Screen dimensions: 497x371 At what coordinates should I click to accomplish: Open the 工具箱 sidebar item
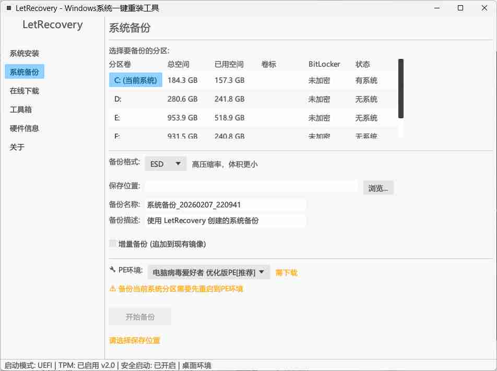pyautogui.click(x=21, y=109)
